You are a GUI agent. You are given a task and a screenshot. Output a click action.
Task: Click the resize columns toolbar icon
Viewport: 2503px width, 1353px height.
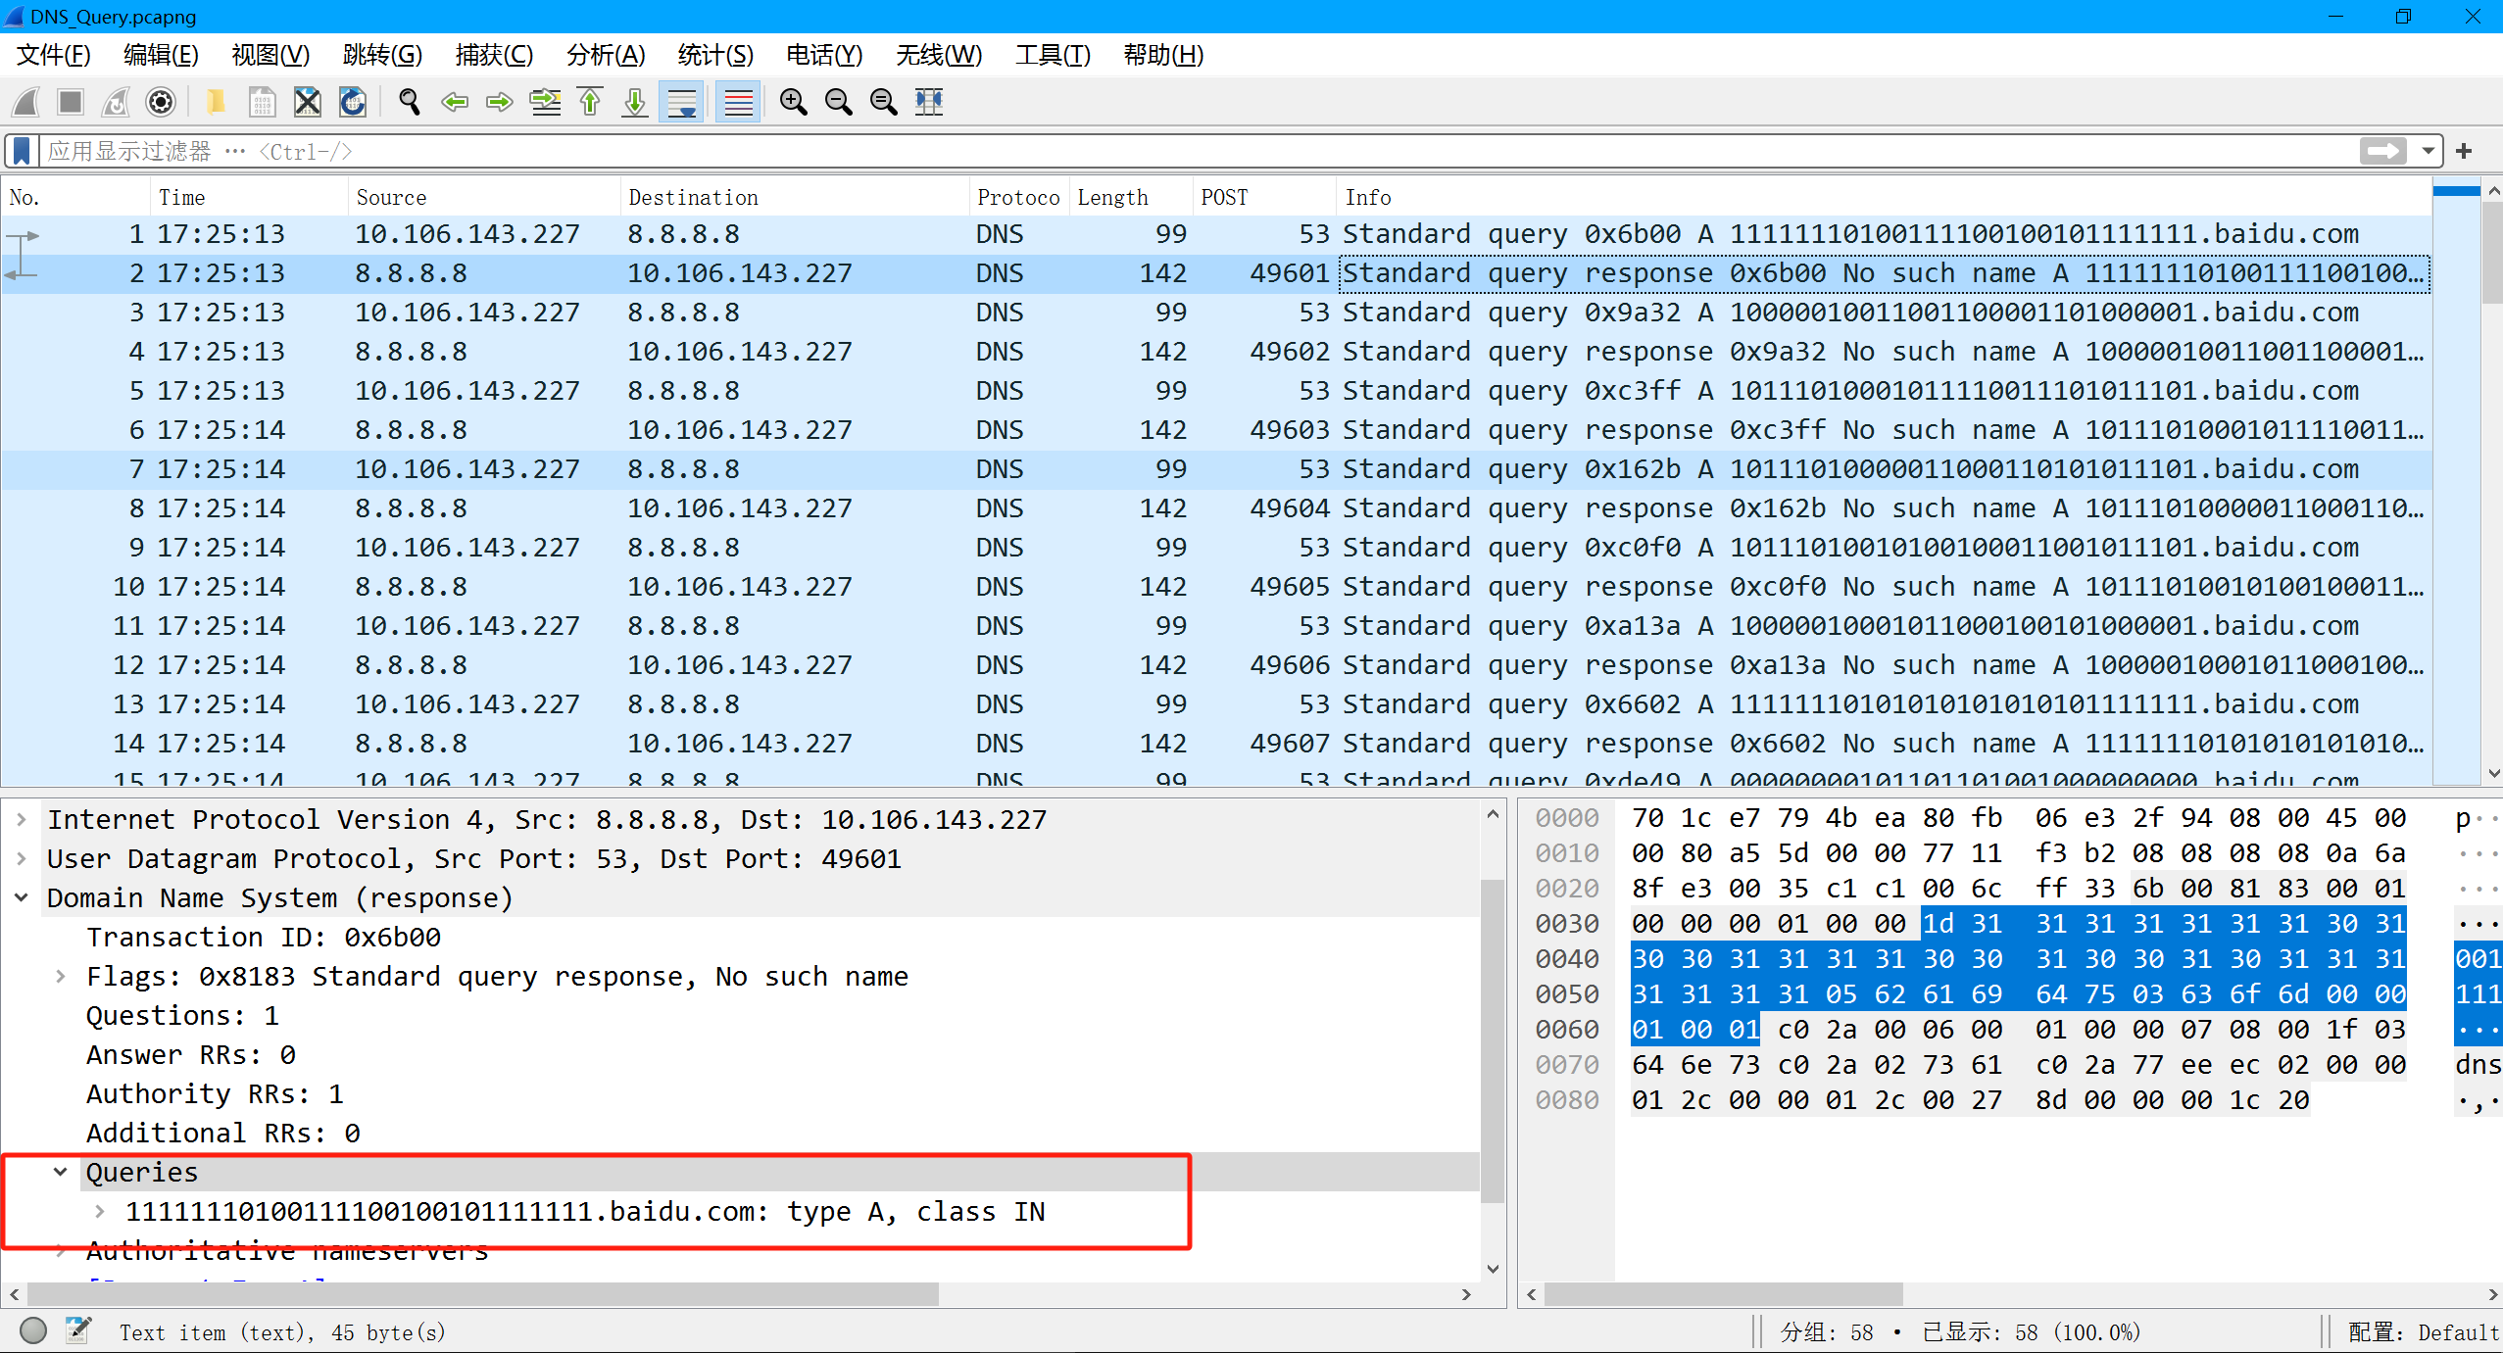pyautogui.click(x=928, y=102)
